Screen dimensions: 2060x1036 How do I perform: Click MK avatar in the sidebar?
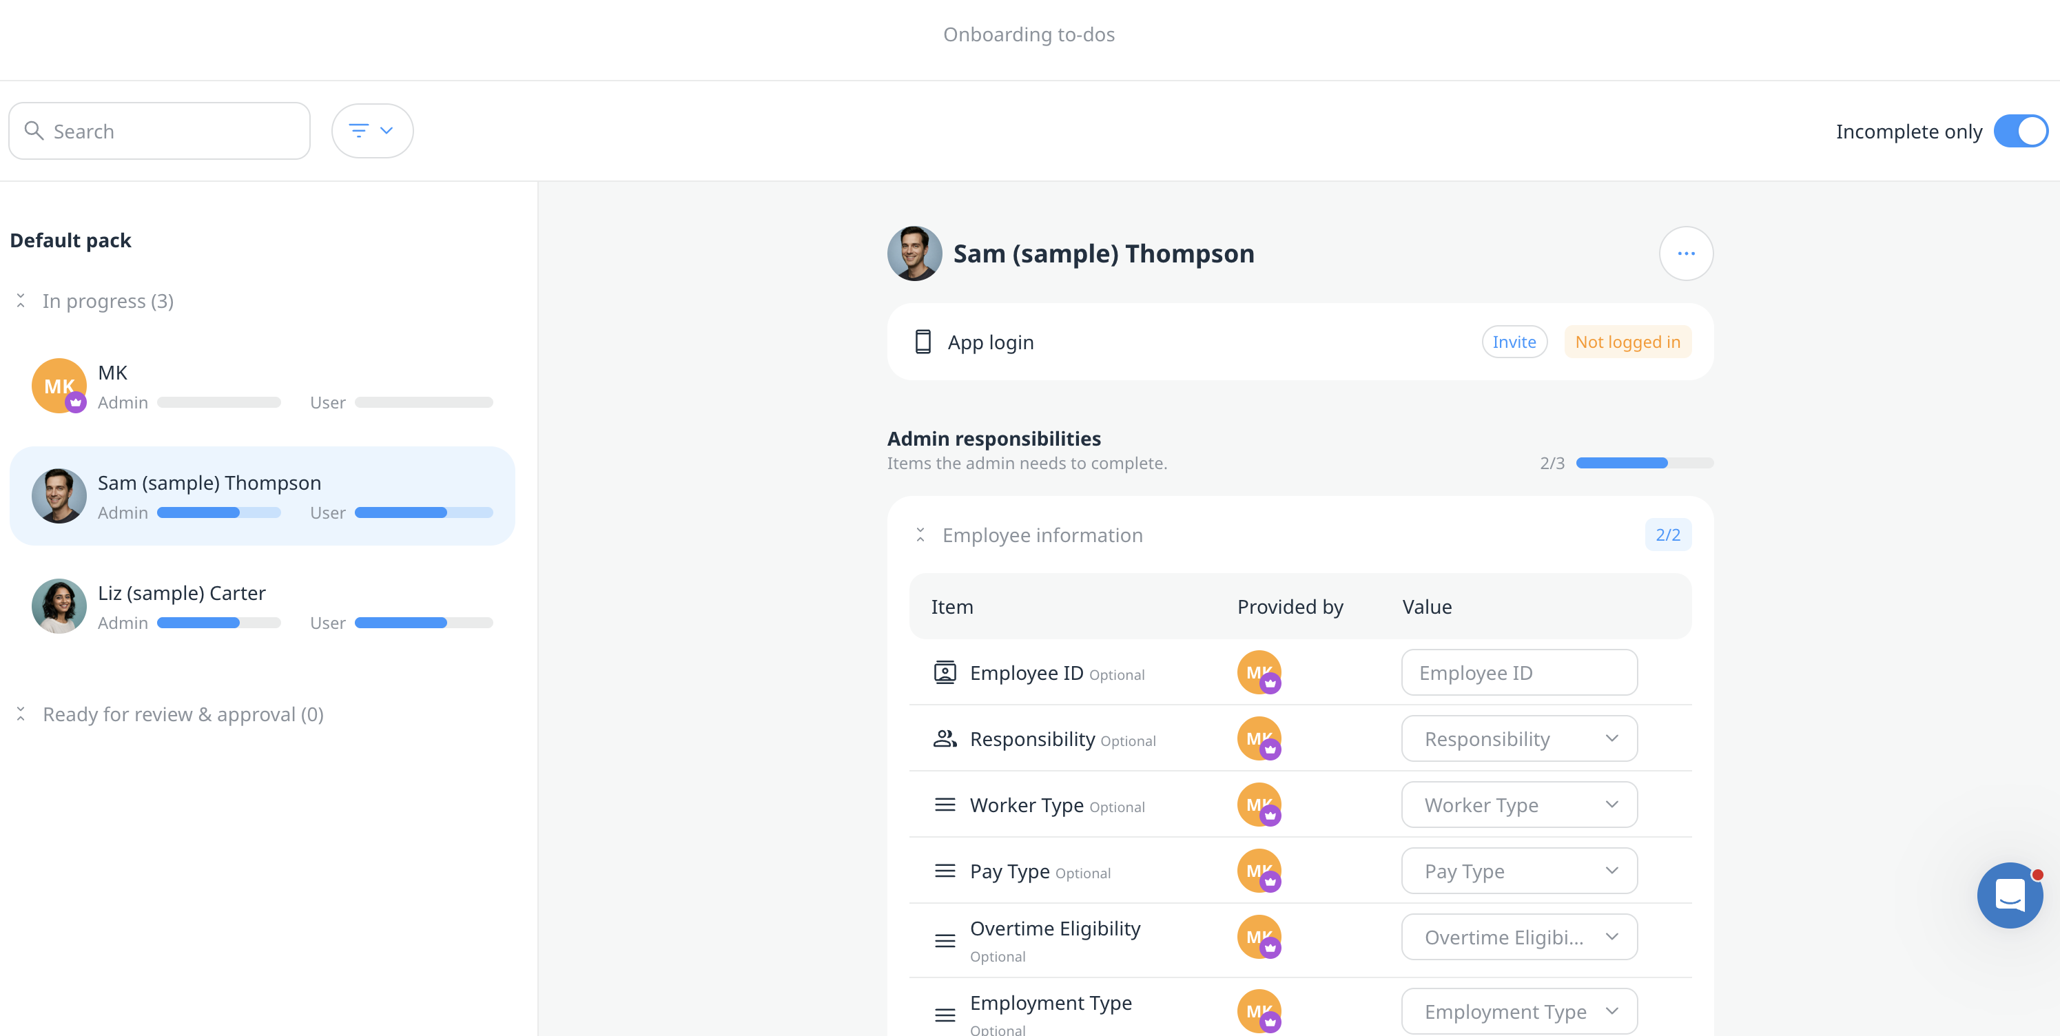click(x=59, y=386)
